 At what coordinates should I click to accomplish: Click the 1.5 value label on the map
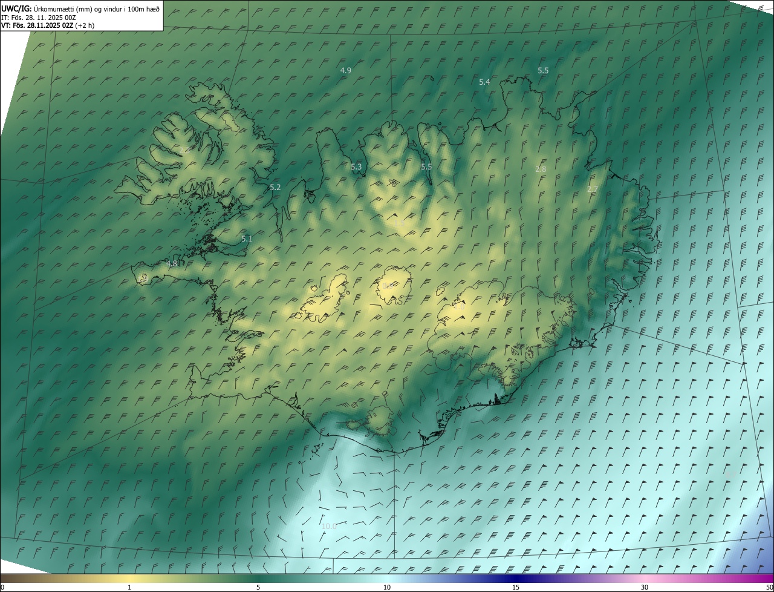398,223
